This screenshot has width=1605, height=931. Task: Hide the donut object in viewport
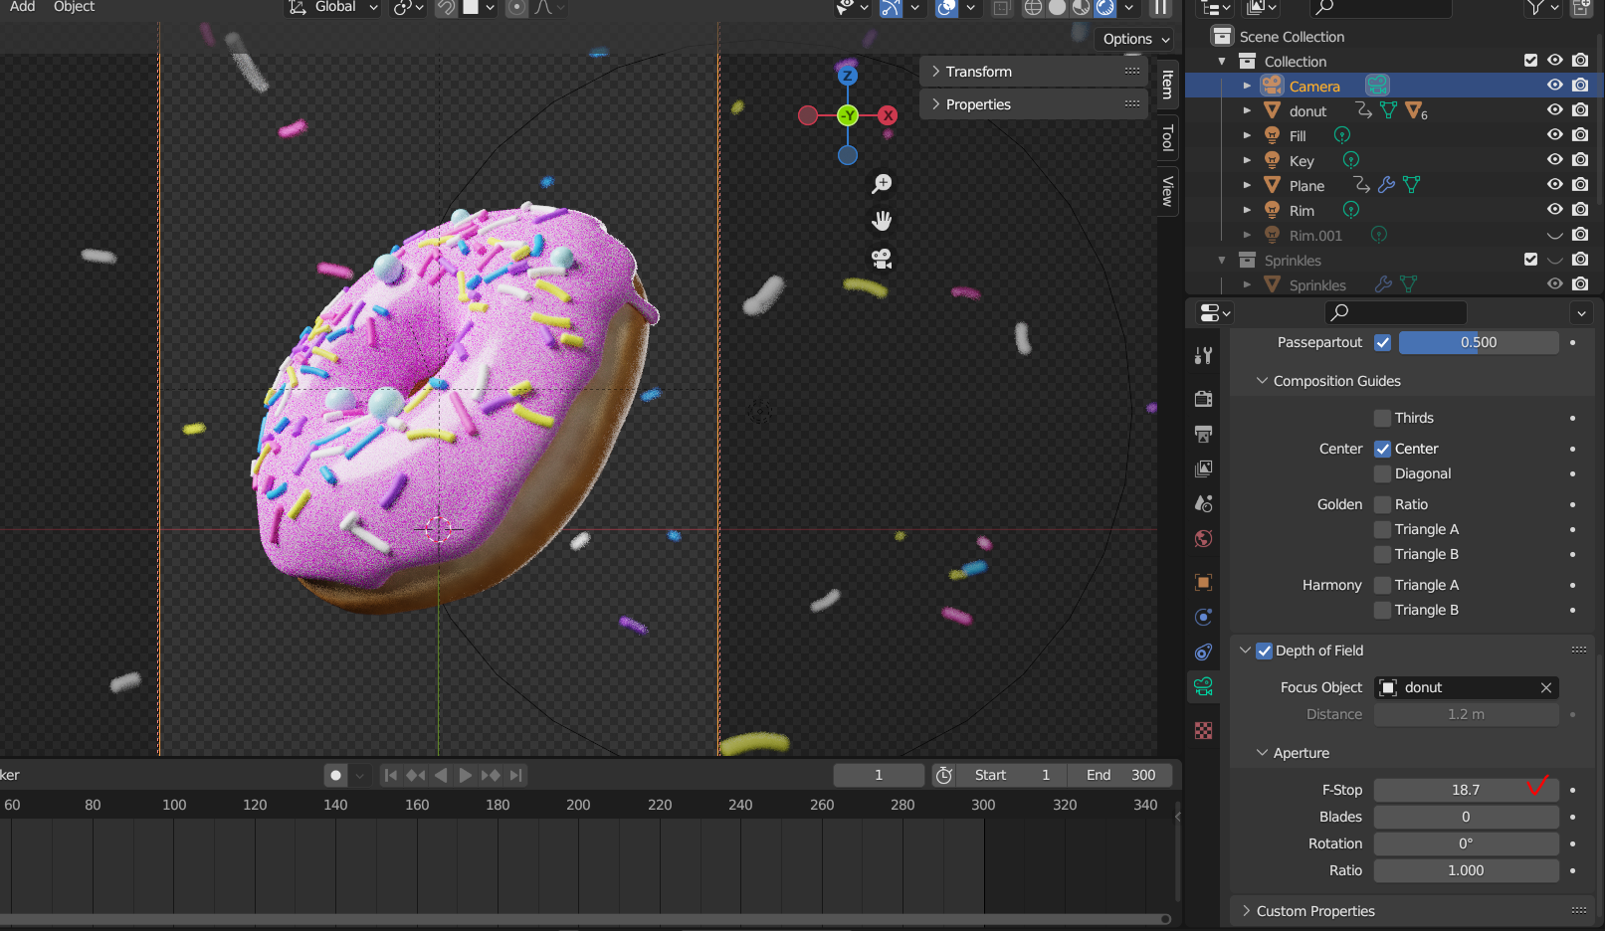1555,110
